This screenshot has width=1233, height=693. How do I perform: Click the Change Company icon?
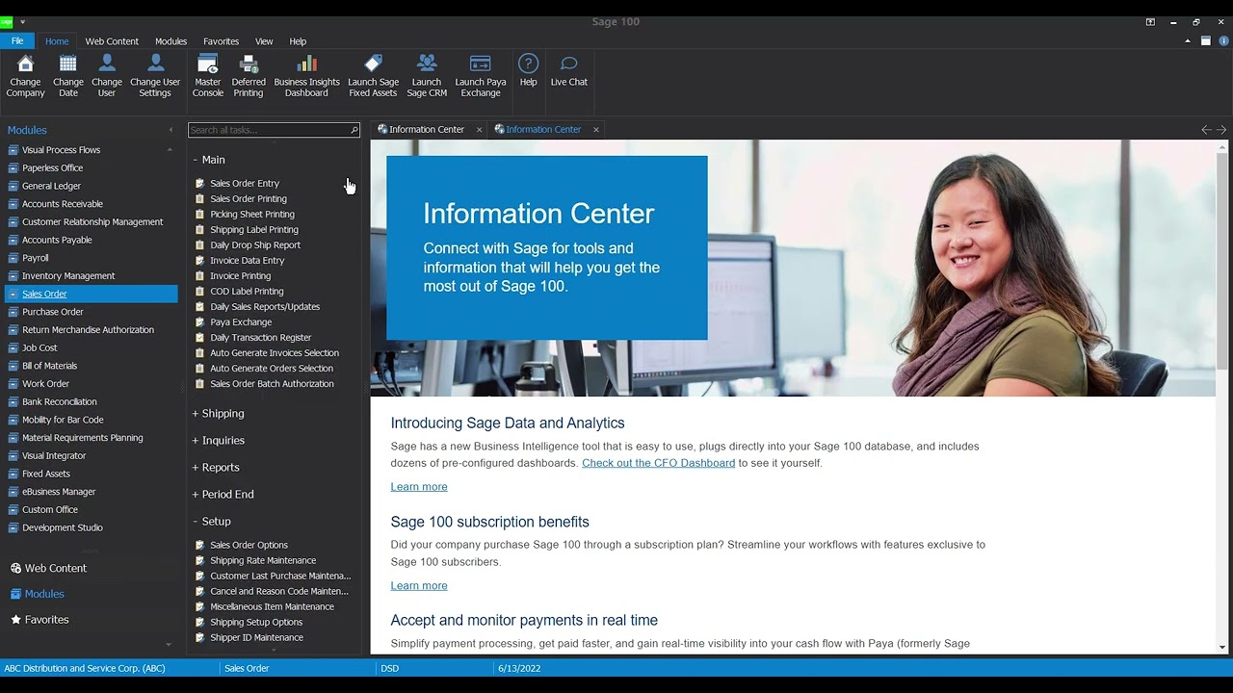click(26, 64)
